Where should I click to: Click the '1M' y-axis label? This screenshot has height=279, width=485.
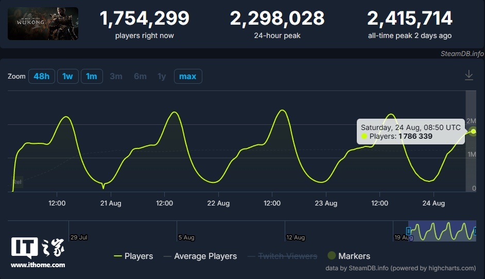click(472, 154)
